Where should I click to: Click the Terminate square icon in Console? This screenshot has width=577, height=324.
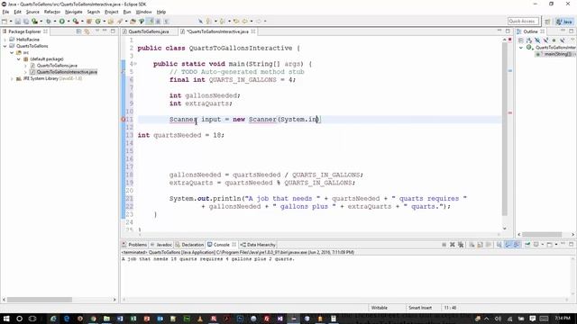coord(444,245)
